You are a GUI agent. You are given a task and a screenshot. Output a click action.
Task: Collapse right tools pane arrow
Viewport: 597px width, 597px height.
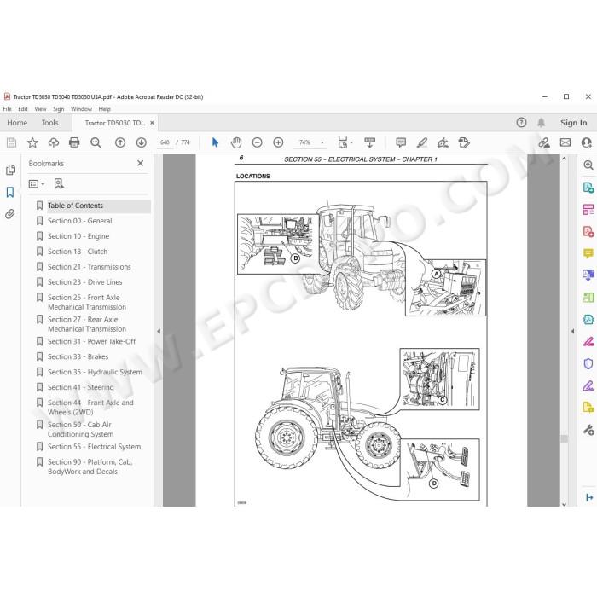point(572,331)
